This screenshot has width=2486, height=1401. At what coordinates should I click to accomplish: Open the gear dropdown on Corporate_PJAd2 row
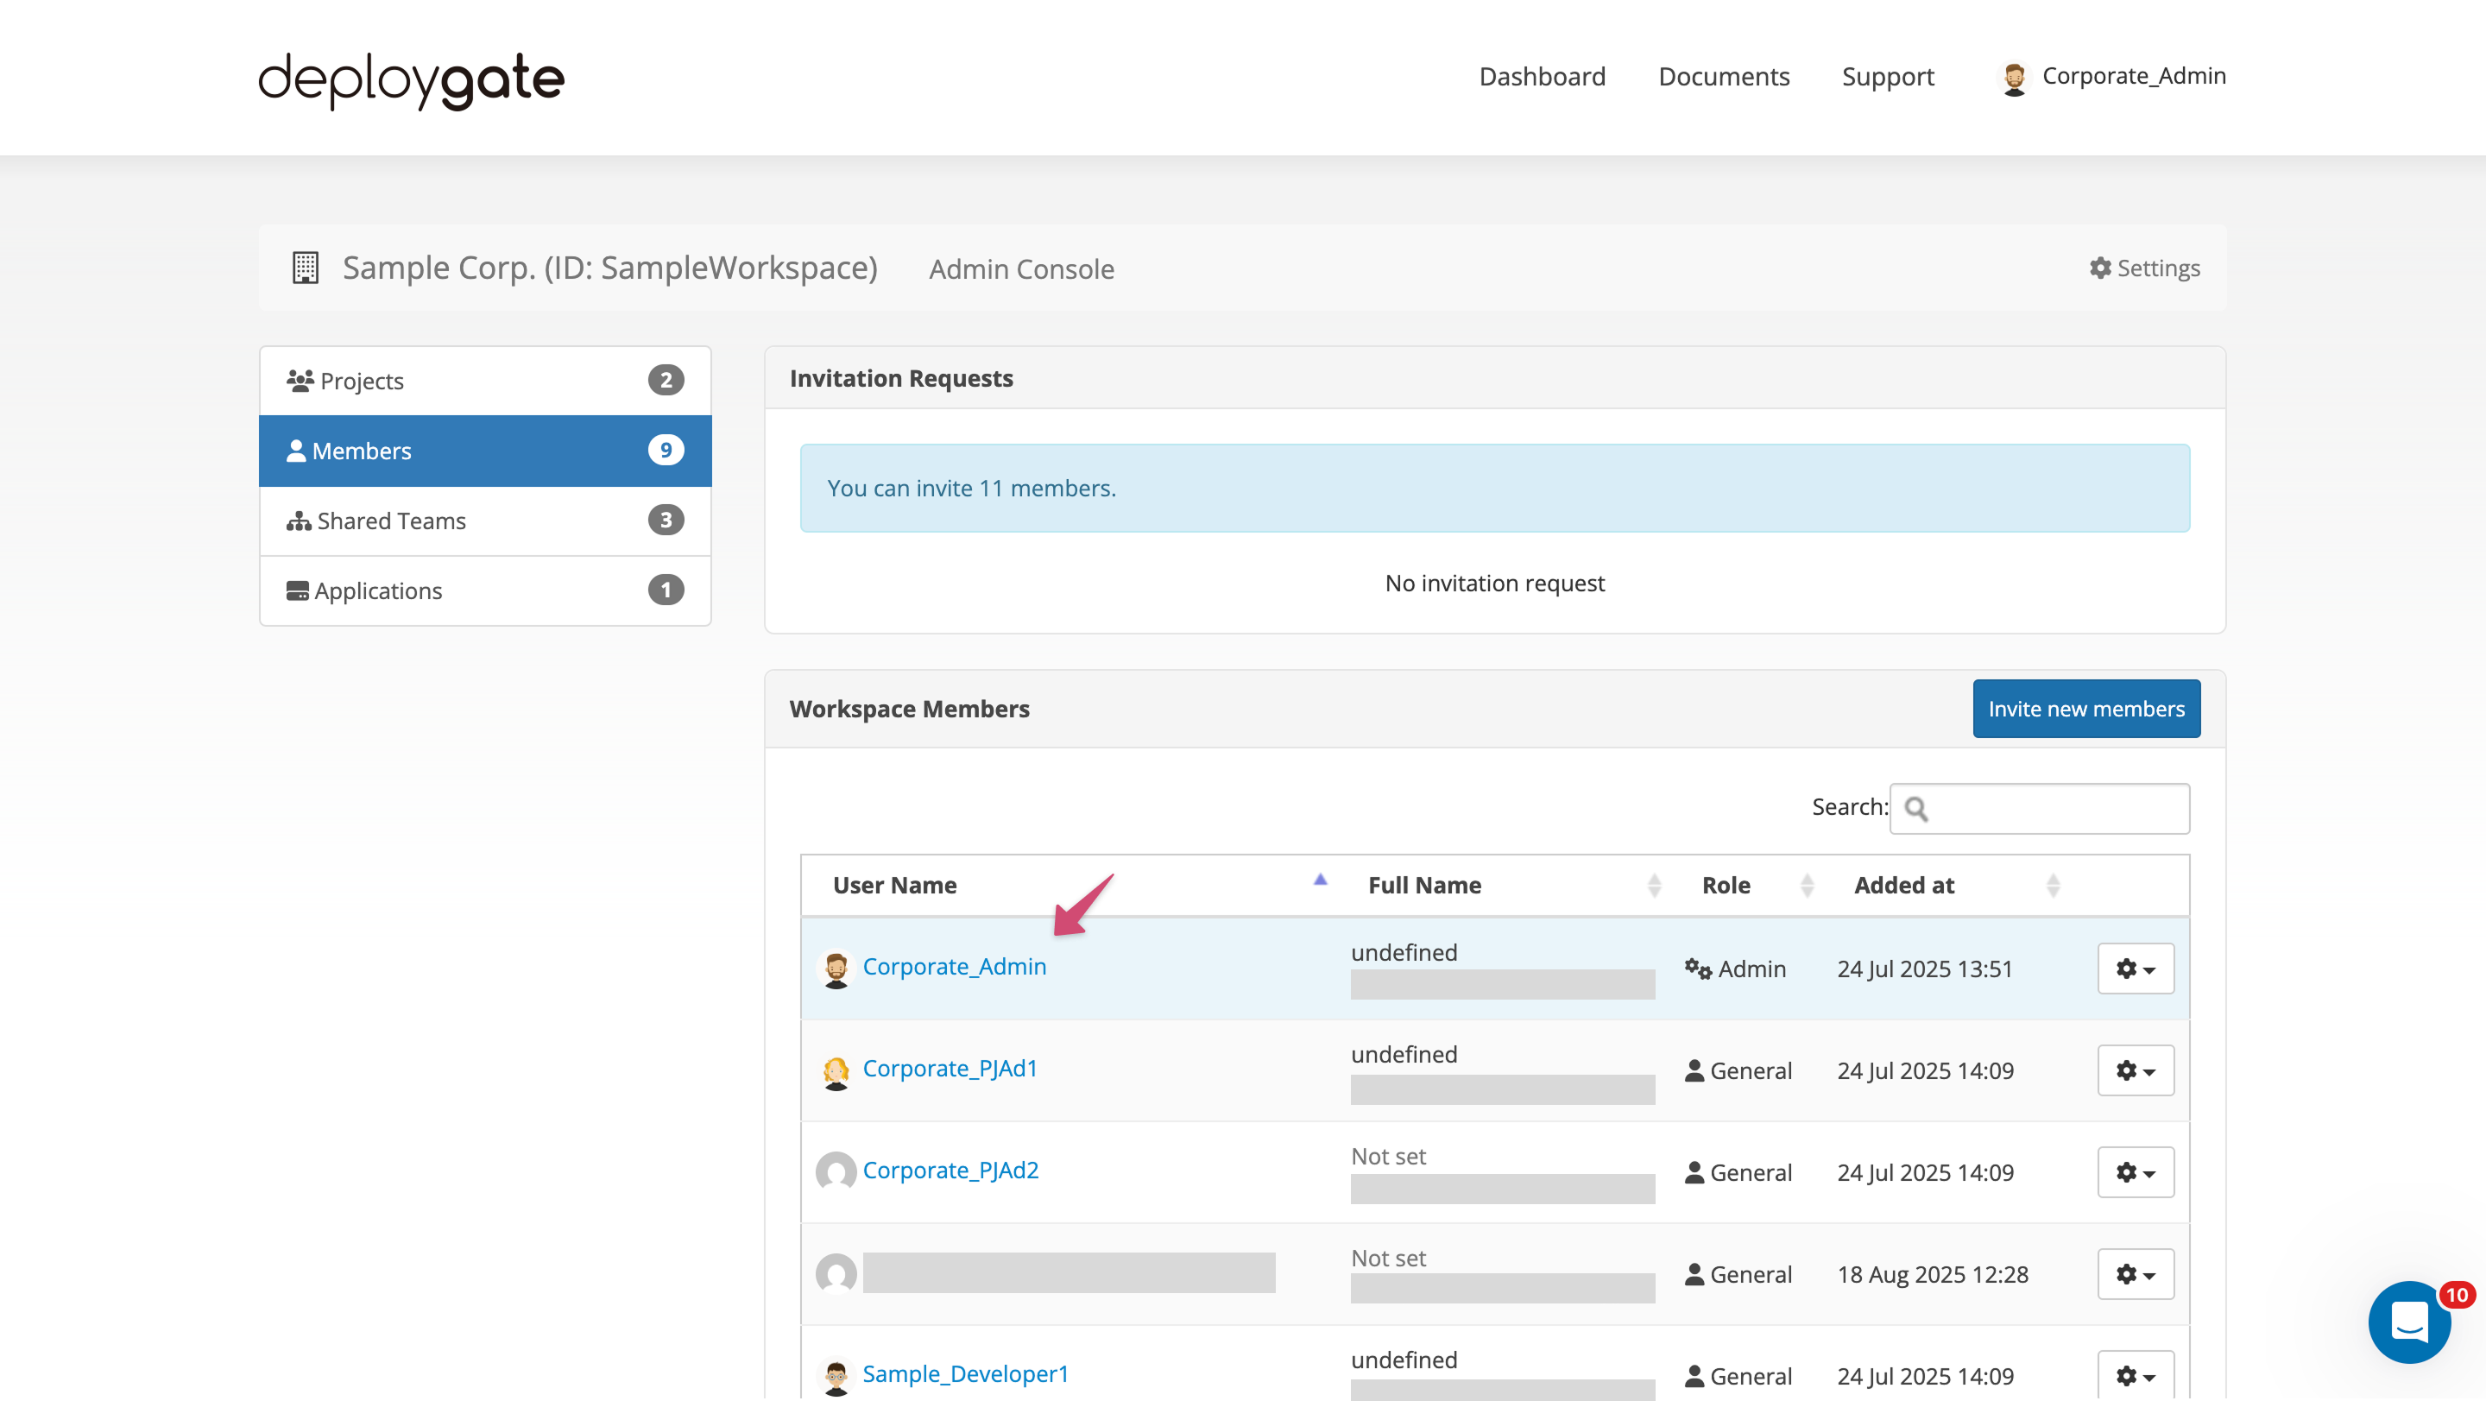coord(2135,1171)
